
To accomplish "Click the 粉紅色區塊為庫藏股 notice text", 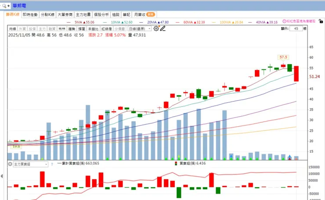I will click(x=301, y=21).
